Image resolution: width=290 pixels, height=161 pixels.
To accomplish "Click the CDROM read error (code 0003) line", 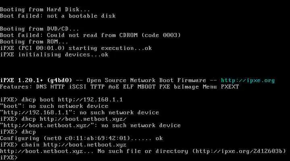I will 90,35.
